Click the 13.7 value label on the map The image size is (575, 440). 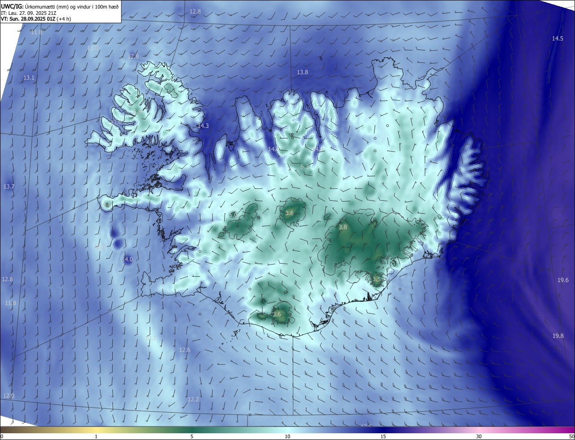click(x=9, y=187)
